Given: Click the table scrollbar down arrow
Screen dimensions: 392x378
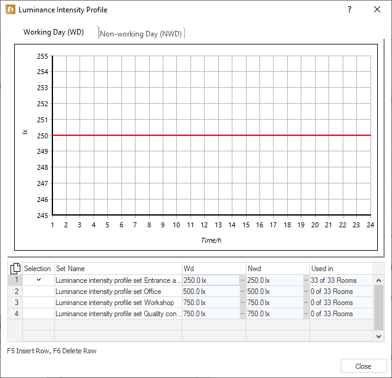Looking at the screenshot, I should pos(379,337).
